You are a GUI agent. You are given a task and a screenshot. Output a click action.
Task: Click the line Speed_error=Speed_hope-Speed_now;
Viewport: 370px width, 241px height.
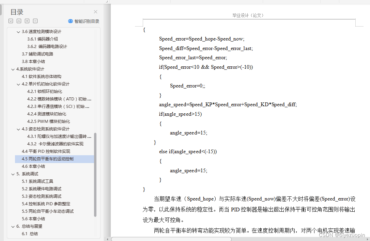(202, 39)
